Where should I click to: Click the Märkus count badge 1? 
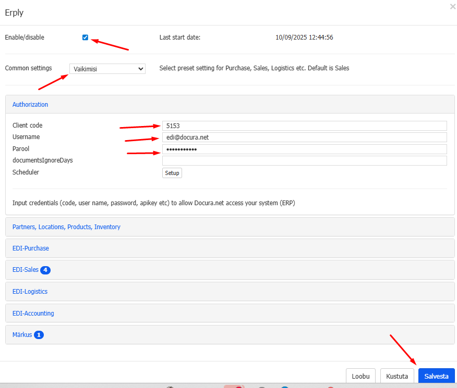39,335
